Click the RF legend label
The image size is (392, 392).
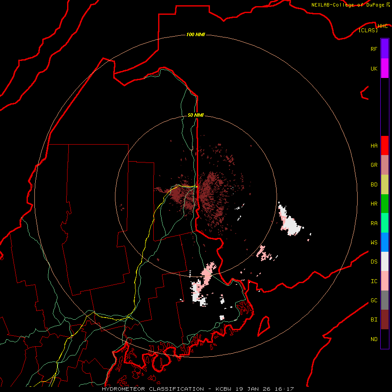point(374,49)
